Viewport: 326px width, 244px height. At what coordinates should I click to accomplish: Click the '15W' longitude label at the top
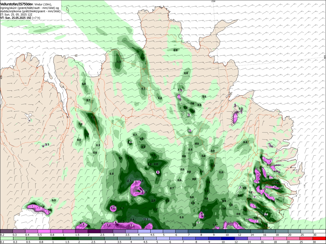tap(213, 1)
